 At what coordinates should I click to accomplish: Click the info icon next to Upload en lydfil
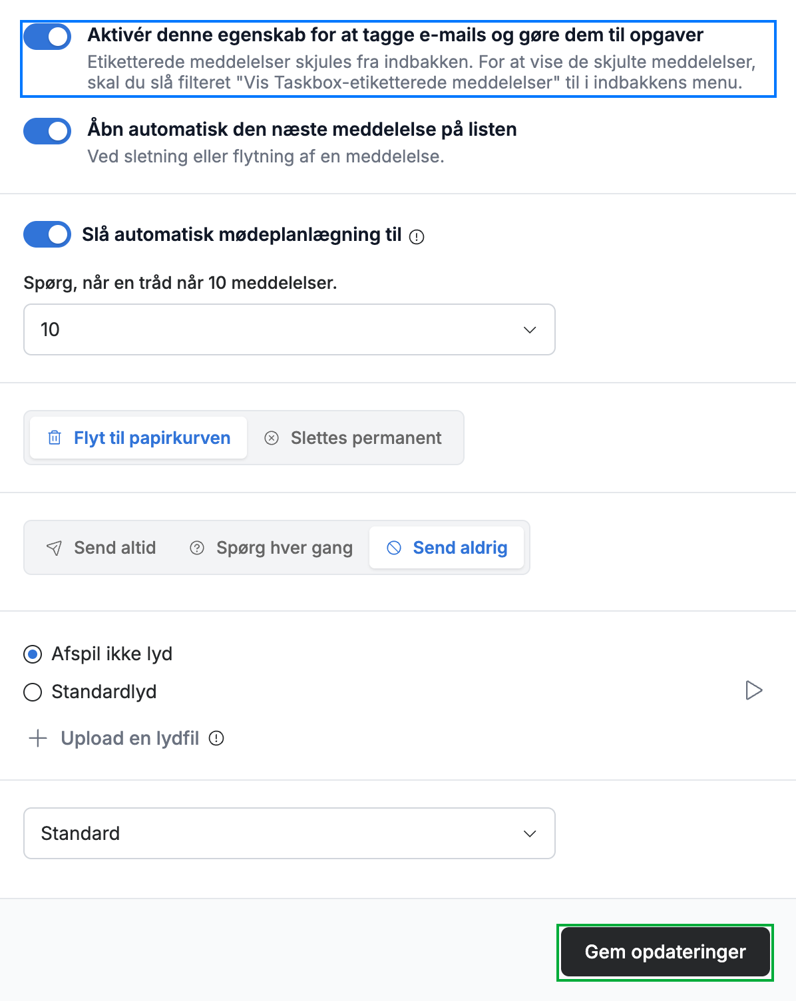[216, 738]
